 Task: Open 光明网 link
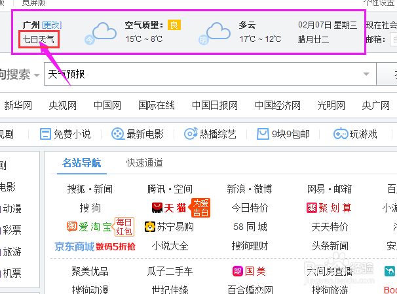click(331, 106)
